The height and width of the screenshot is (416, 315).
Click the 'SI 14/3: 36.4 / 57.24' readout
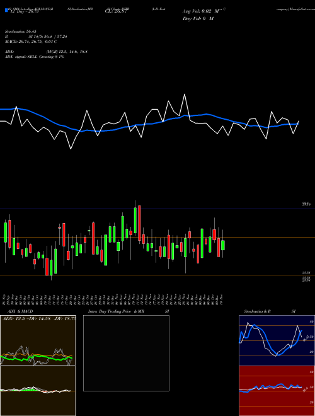48,37
